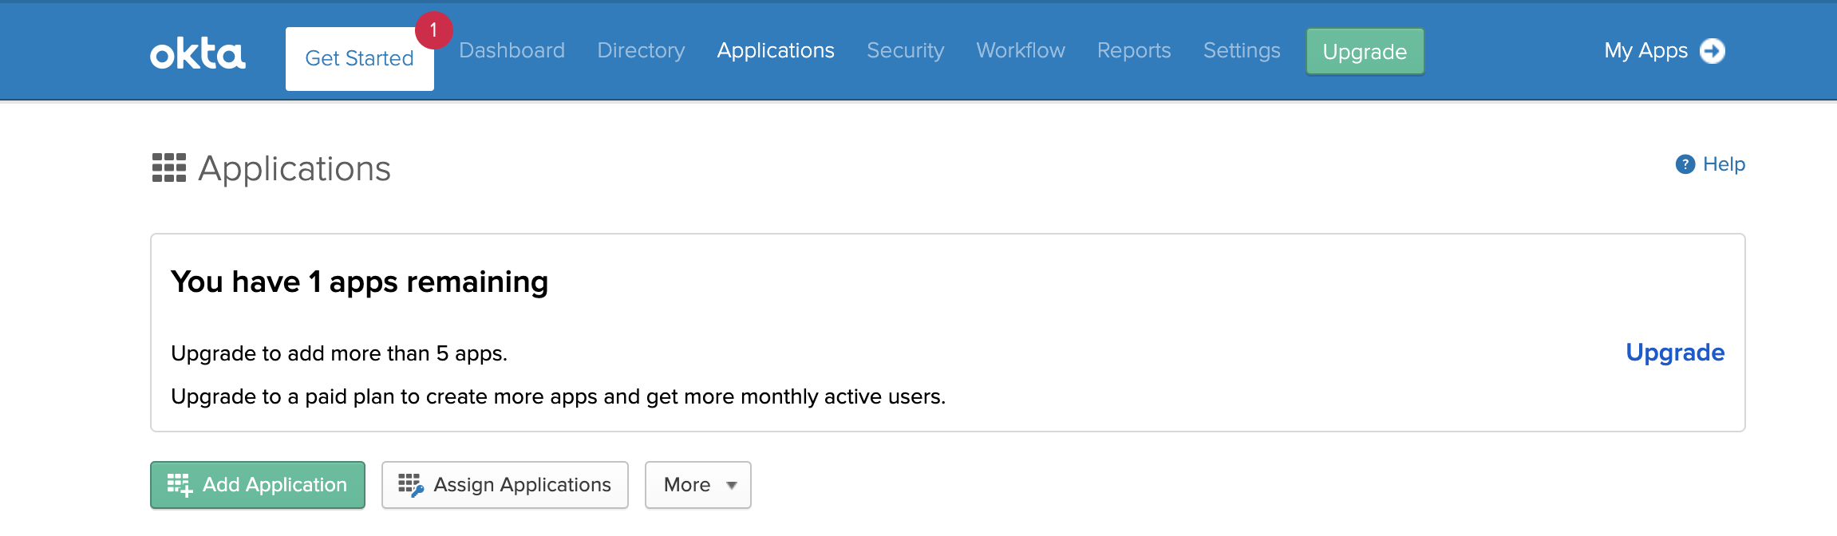Click the Applications page heading text
Image resolution: width=1837 pixels, height=536 pixels.
click(294, 169)
